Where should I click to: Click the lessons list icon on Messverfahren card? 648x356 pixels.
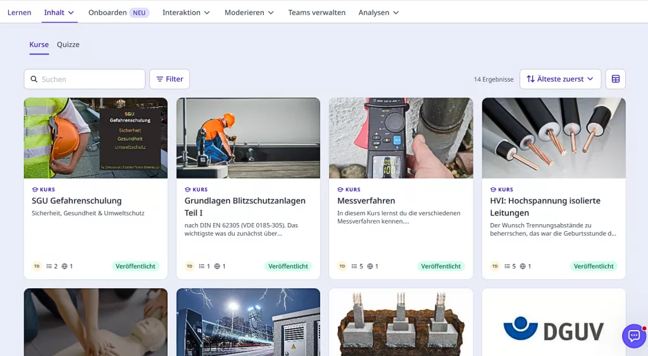354,267
